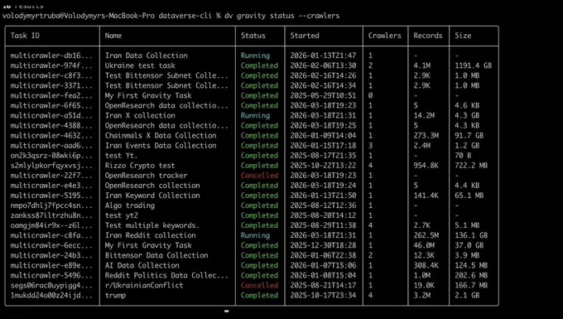The height and width of the screenshot is (319, 563).
Task: Click 'Cancelled' status of OpenResearch tracker
Action: click(x=259, y=176)
